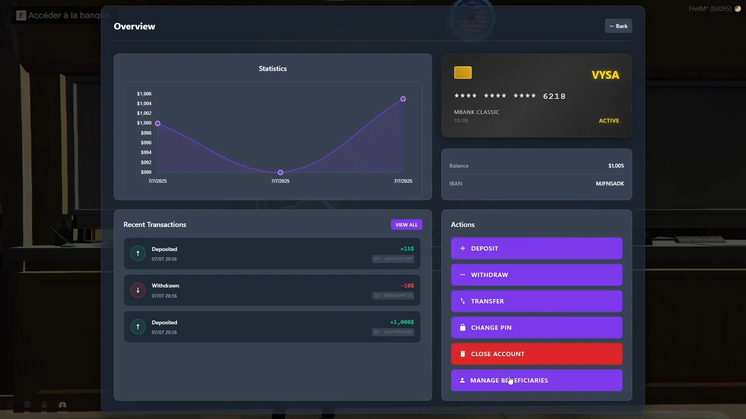Open the +1,000$ Deposited transaction row
Viewport: 746px width, 419px height.
[272, 327]
